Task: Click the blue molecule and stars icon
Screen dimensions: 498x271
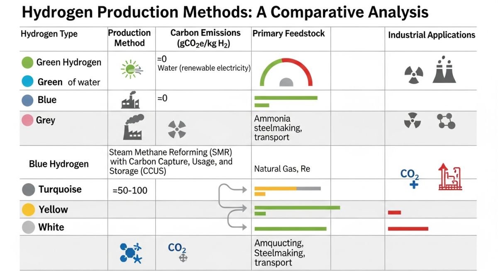Action: (x=131, y=253)
